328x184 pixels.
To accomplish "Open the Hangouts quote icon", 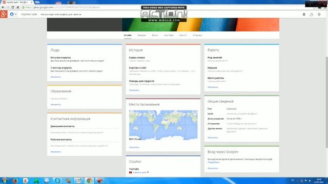I will click(319, 14).
